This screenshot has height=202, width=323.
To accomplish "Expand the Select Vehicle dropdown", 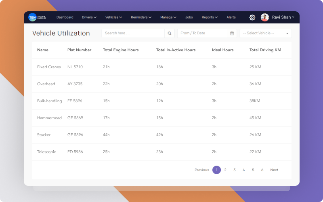I will tap(266, 34).
